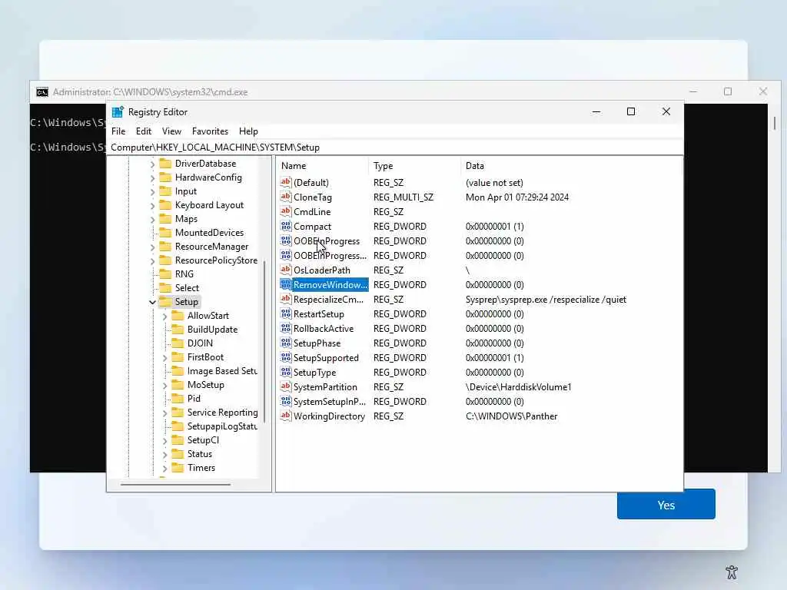Click the (Default) value icon
This screenshot has width=787, height=590.
(286, 183)
